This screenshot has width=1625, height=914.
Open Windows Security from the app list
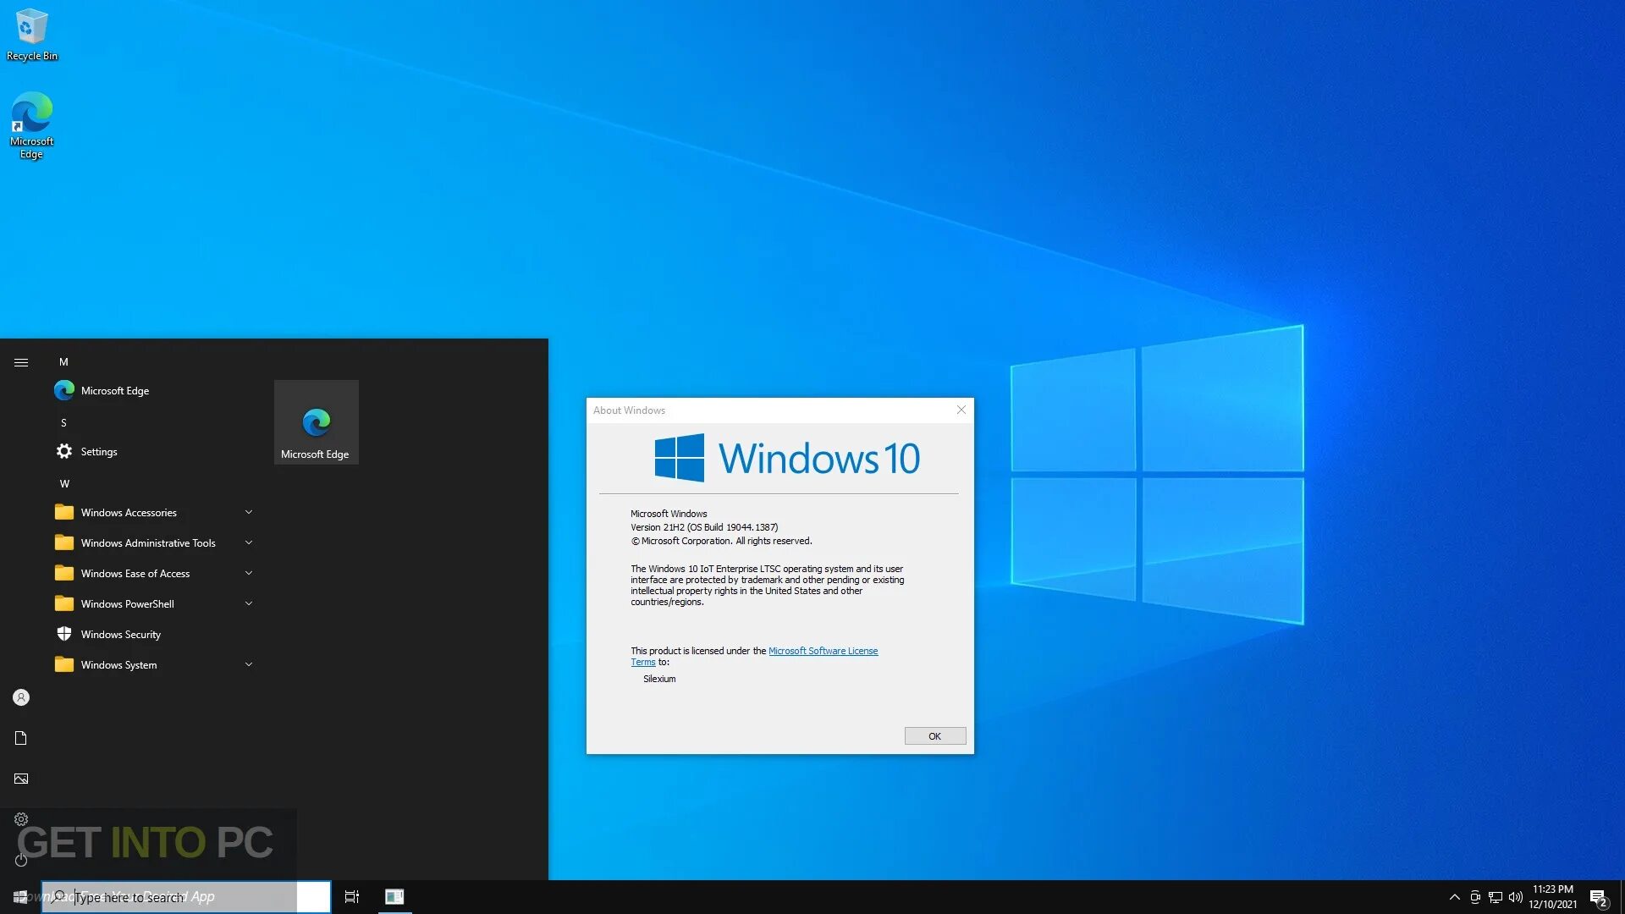[x=120, y=635]
